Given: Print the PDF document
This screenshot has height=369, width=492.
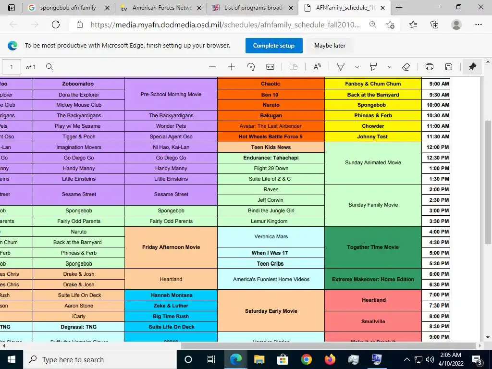Looking at the screenshot, I should click(429, 66).
